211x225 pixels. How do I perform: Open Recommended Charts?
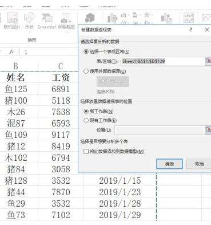click(112, 18)
